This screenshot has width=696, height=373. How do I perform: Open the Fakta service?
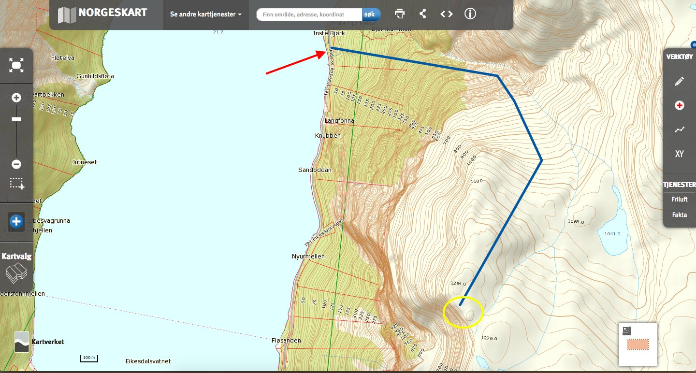click(679, 215)
